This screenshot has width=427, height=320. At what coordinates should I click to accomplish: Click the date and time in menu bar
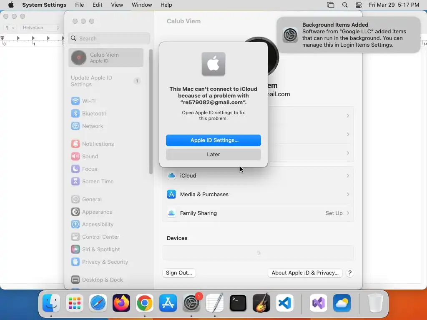point(394,5)
